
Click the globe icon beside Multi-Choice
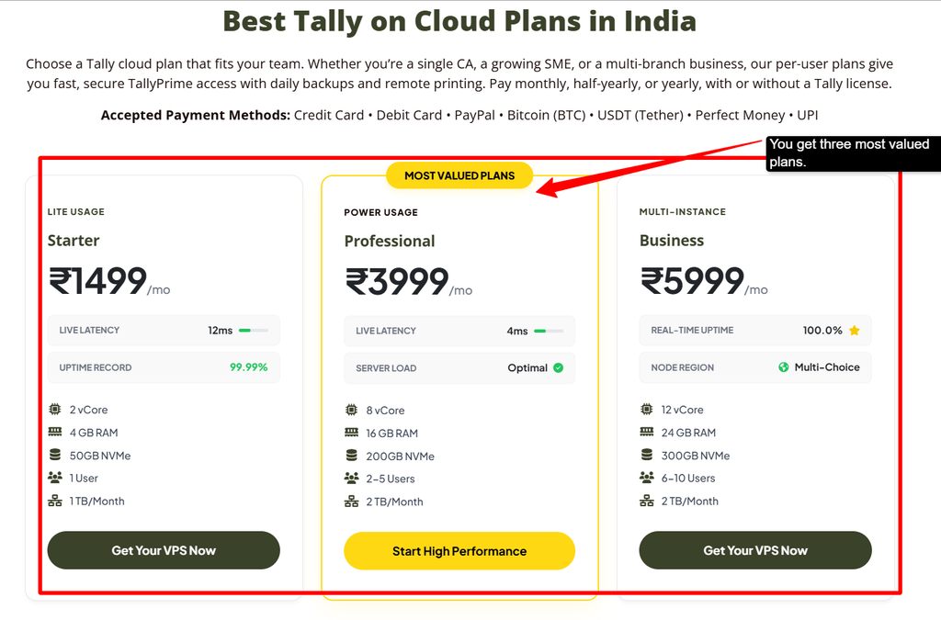[783, 367]
